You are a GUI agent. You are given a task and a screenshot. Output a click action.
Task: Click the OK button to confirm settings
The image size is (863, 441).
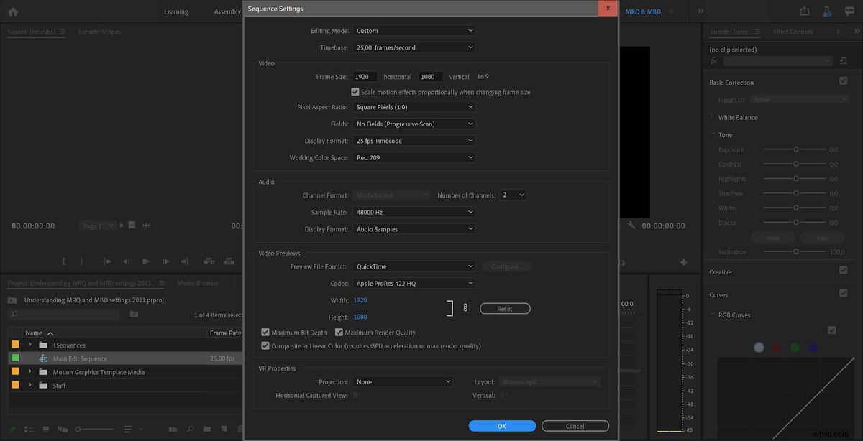pyautogui.click(x=502, y=425)
